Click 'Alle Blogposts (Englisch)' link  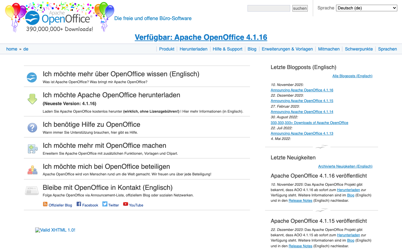(x=352, y=76)
